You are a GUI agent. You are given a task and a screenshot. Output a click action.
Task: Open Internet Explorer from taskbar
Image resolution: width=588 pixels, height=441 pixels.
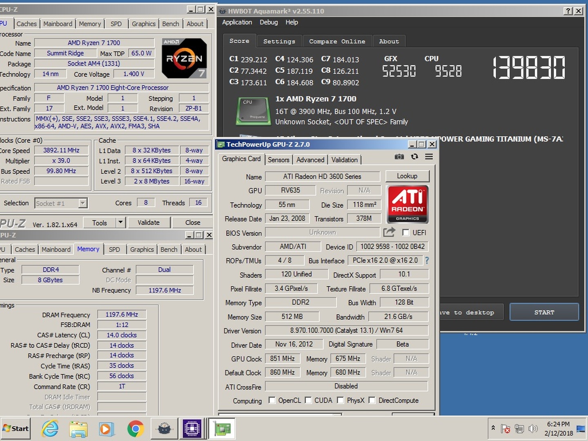point(50,429)
